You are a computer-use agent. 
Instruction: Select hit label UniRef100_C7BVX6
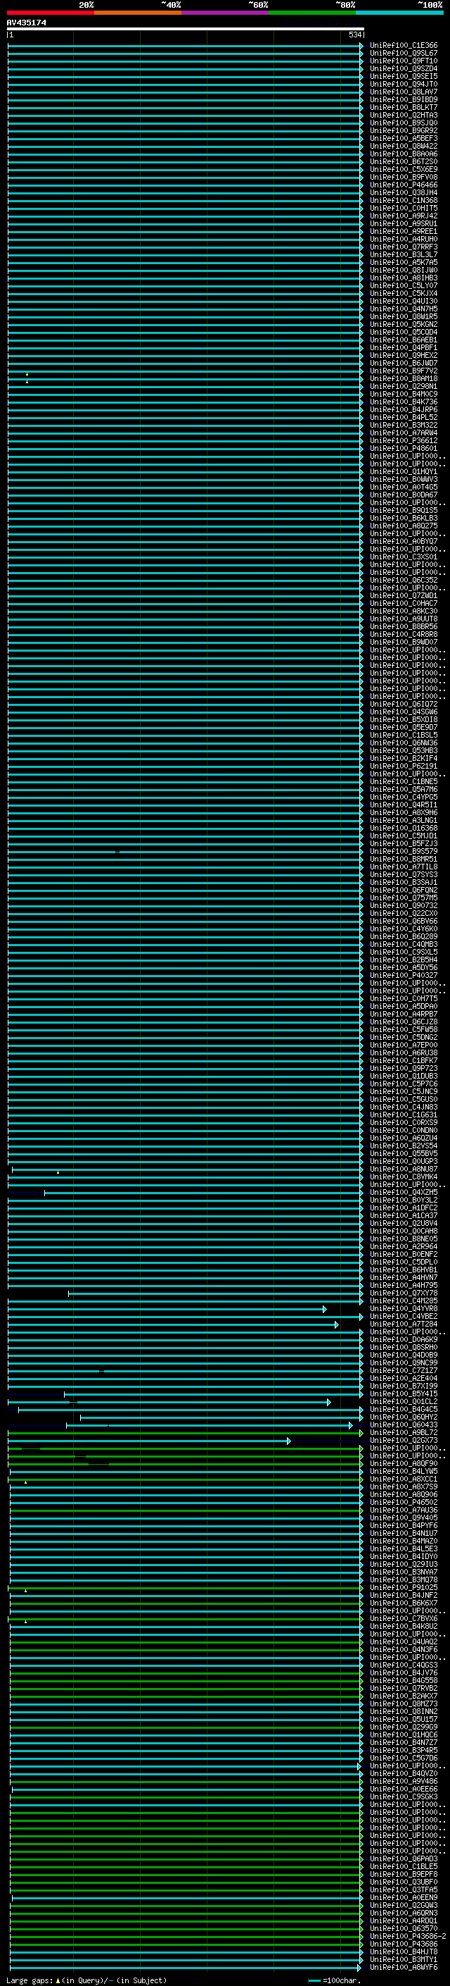coord(404,1618)
